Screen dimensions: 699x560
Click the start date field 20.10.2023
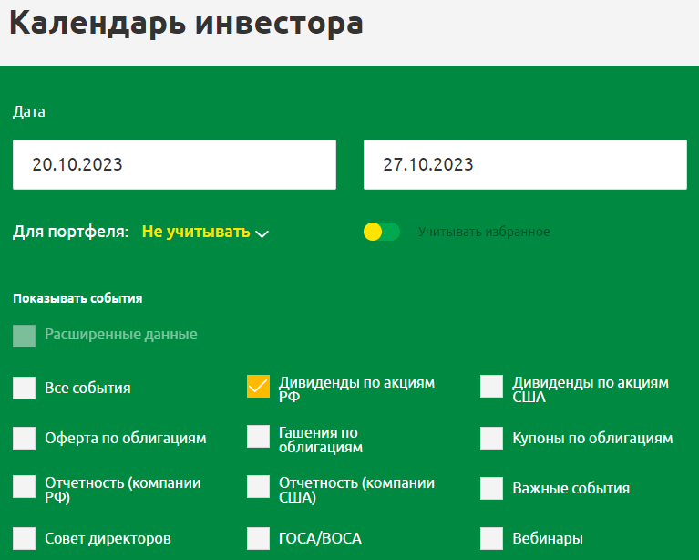click(174, 165)
